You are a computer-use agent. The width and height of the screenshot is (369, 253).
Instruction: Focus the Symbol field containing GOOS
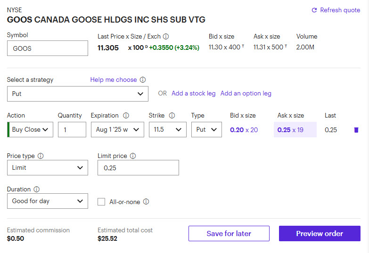coord(48,48)
